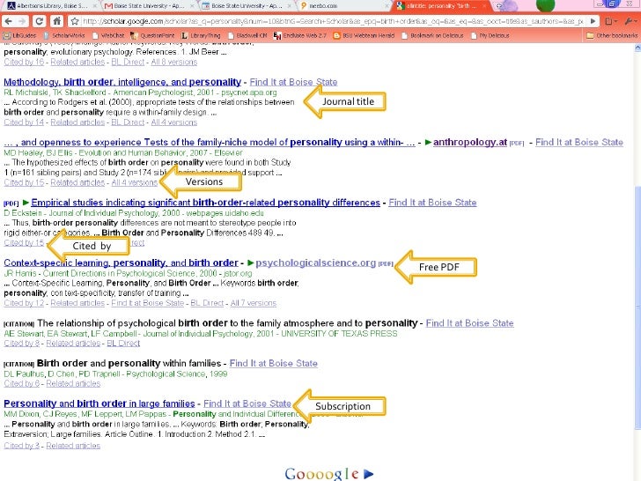Viewport: 641px width, 481px height.
Task: Open Cited by 16 link
Action: [x=24, y=62]
